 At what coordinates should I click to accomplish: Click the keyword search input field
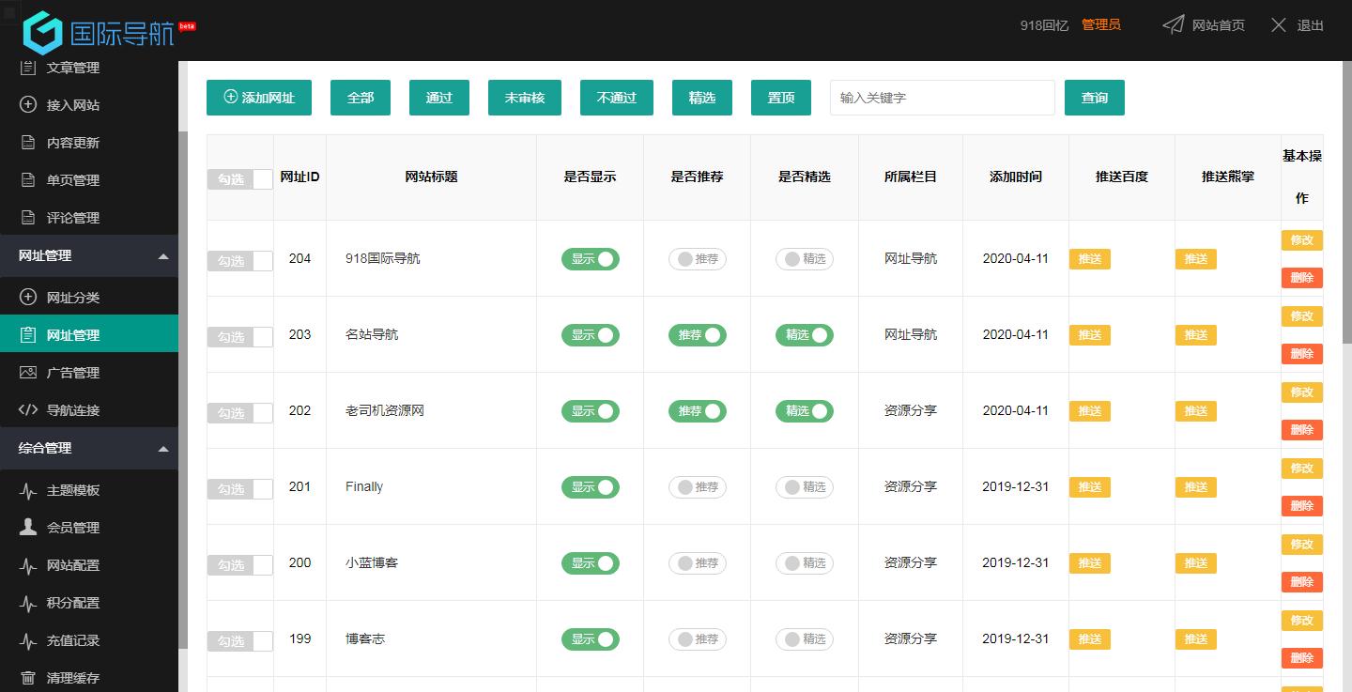pyautogui.click(x=942, y=97)
